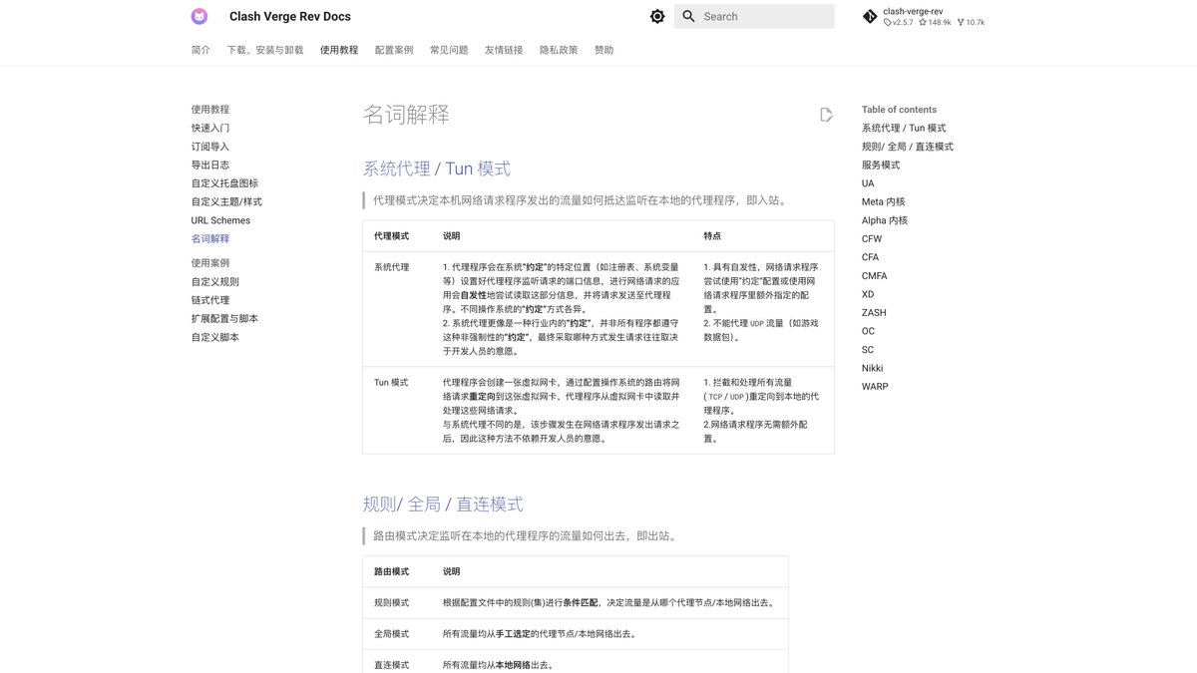Click the Table of contents label
1197x673 pixels.
point(900,110)
